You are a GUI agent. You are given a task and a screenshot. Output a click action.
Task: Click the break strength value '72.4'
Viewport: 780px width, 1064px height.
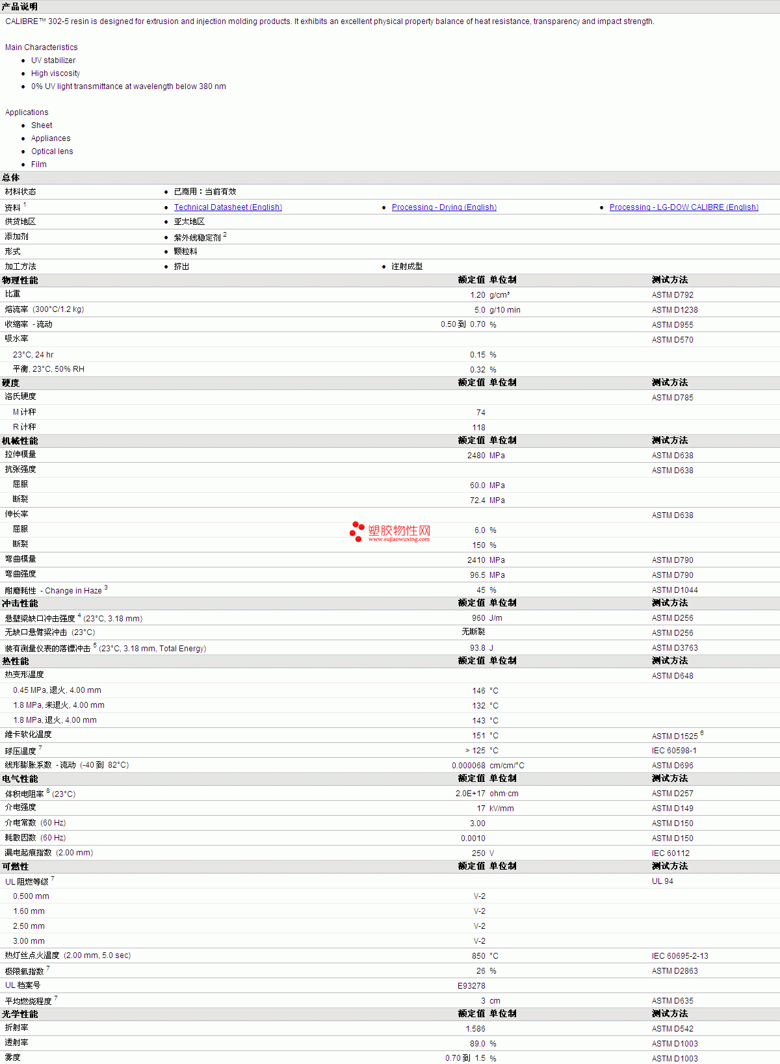478,500
